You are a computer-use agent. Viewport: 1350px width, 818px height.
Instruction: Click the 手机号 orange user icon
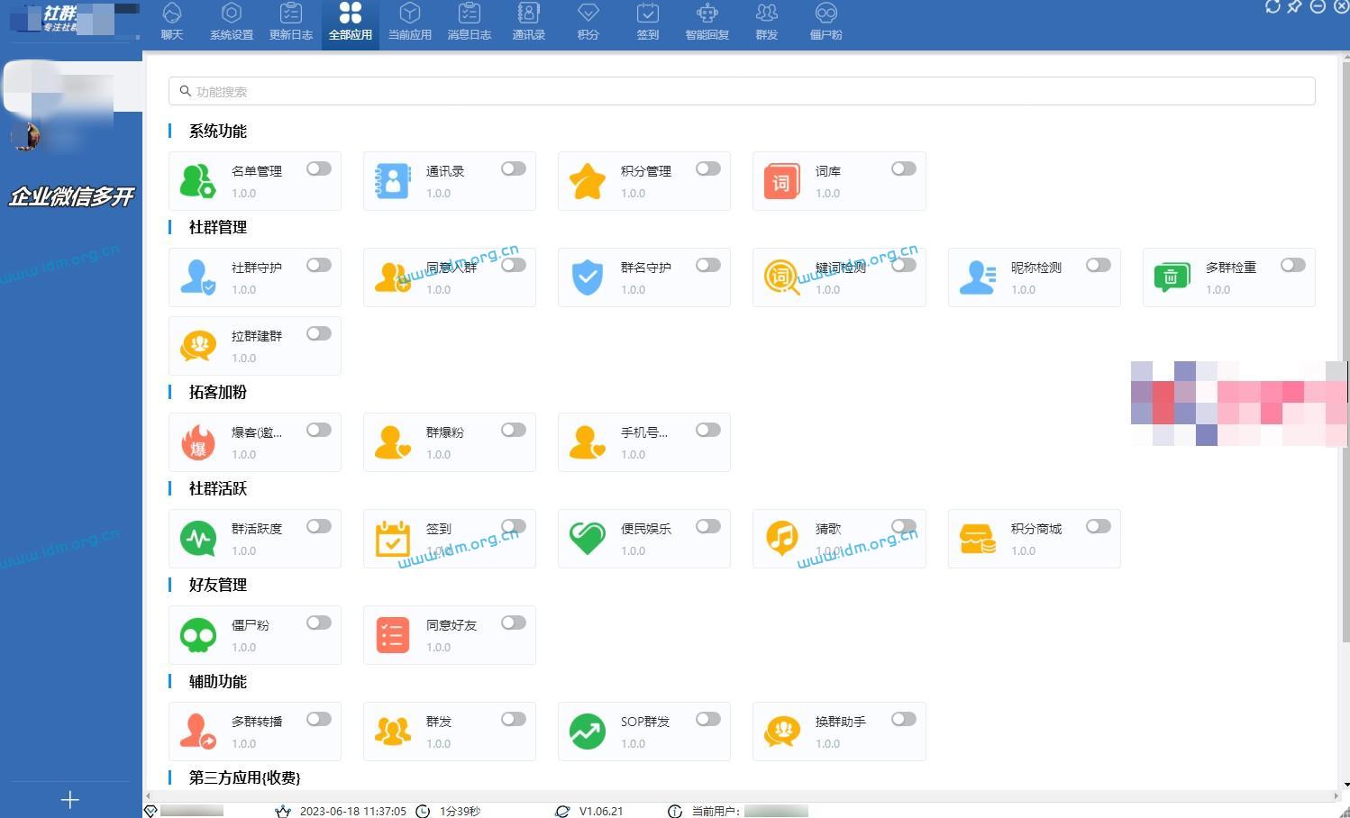587,442
